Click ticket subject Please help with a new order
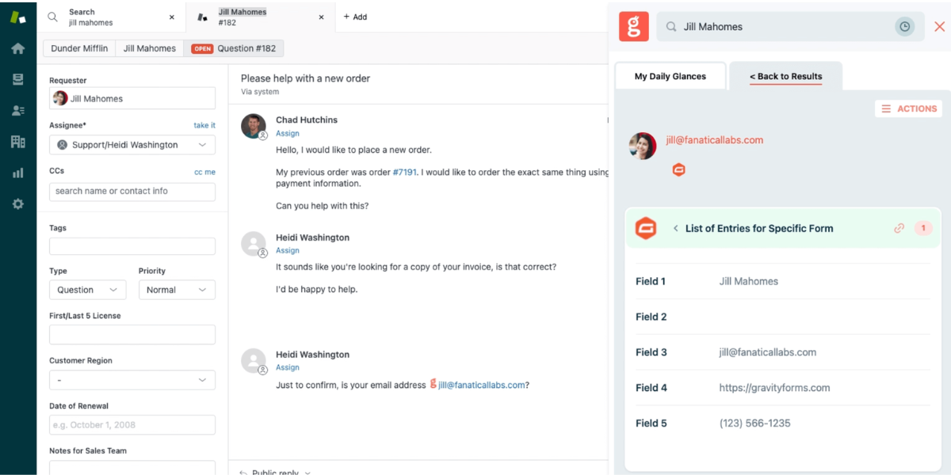This screenshot has width=951, height=475. click(x=305, y=78)
